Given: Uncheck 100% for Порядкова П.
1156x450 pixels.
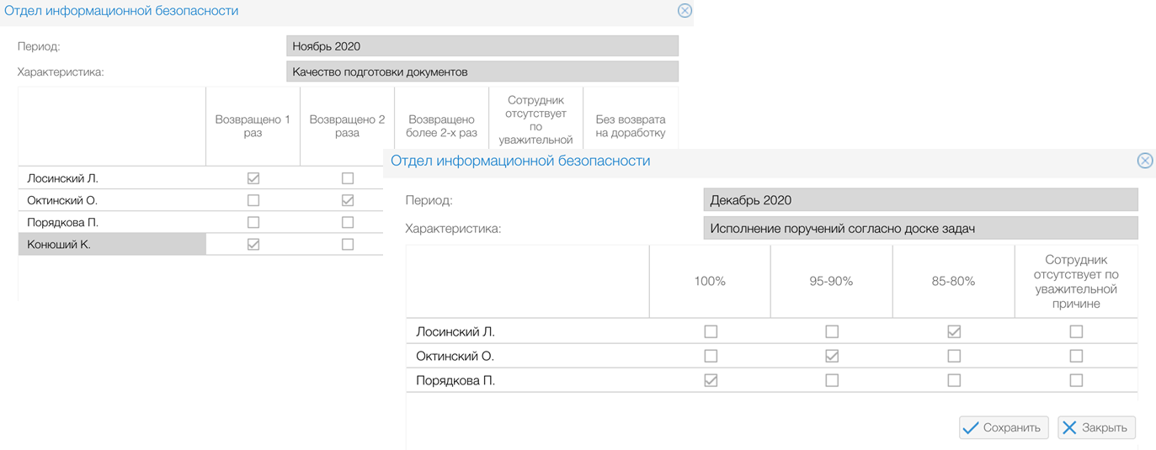Looking at the screenshot, I should [x=711, y=380].
